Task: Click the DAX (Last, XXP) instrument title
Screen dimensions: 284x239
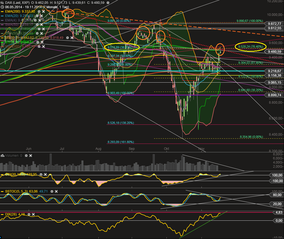Action: [x=17, y=3]
